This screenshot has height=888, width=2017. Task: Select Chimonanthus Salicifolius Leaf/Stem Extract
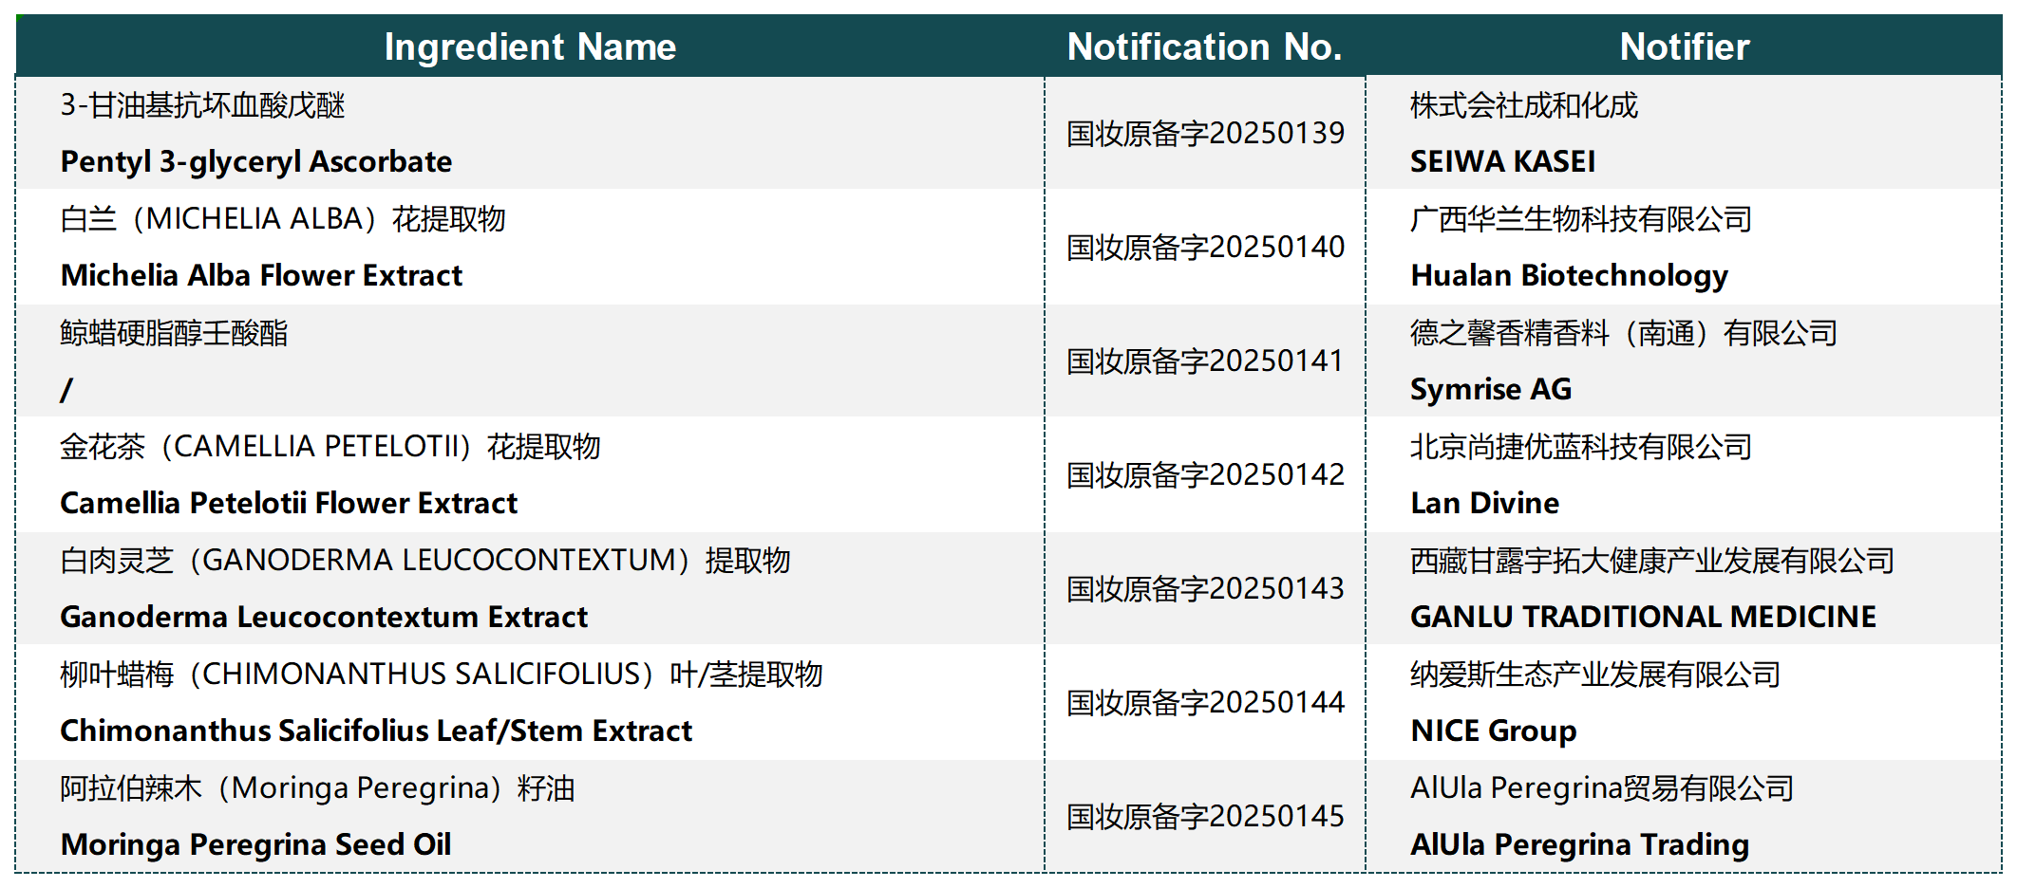pyautogui.click(x=376, y=731)
